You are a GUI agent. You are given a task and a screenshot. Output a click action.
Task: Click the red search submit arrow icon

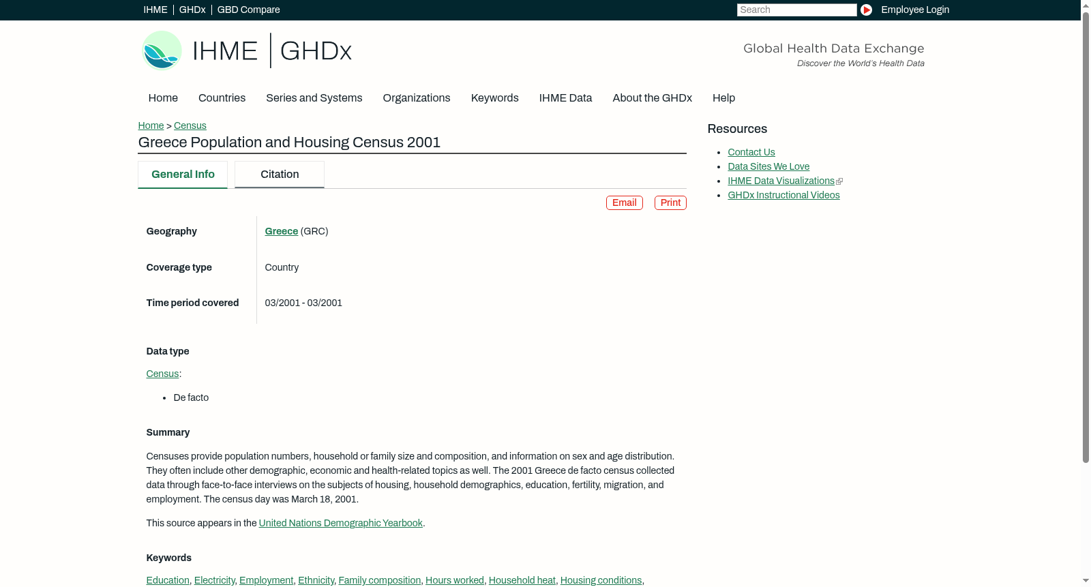pos(866,10)
